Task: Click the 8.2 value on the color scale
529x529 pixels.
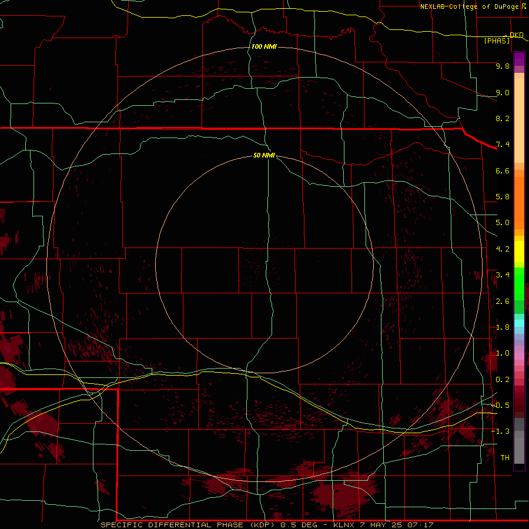Action: [503, 118]
